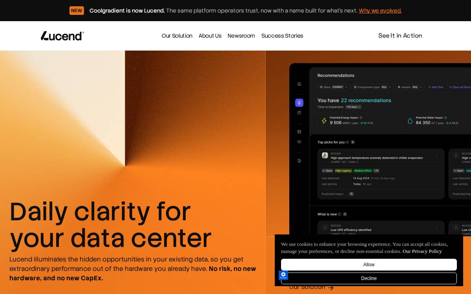Open three-dot menu on chiller evaporator card
471x294 pixels.
coord(437,155)
